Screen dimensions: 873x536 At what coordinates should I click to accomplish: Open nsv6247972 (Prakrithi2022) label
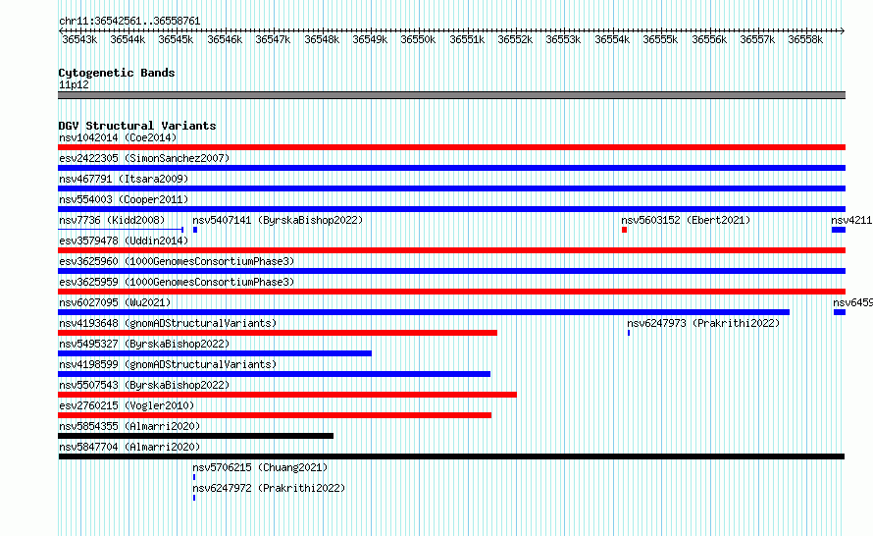click(x=269, y=488)
